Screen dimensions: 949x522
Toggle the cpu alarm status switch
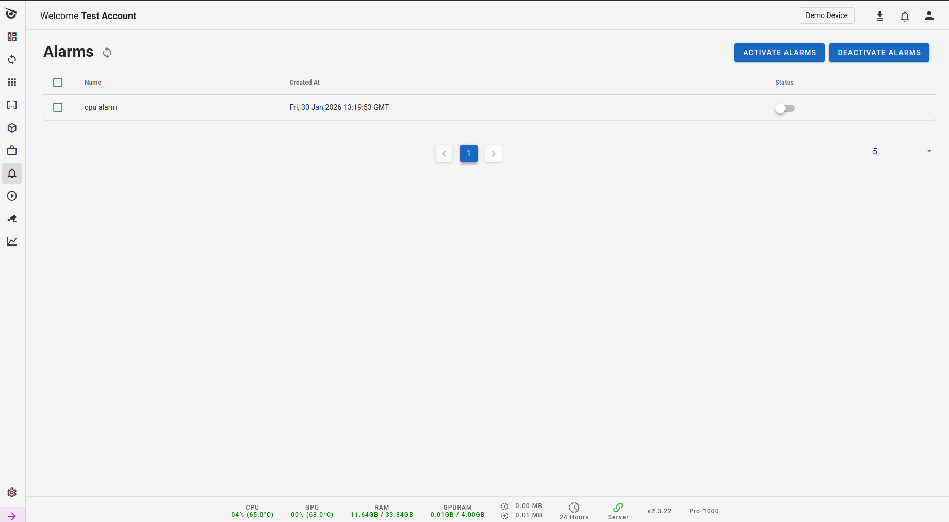784,108
